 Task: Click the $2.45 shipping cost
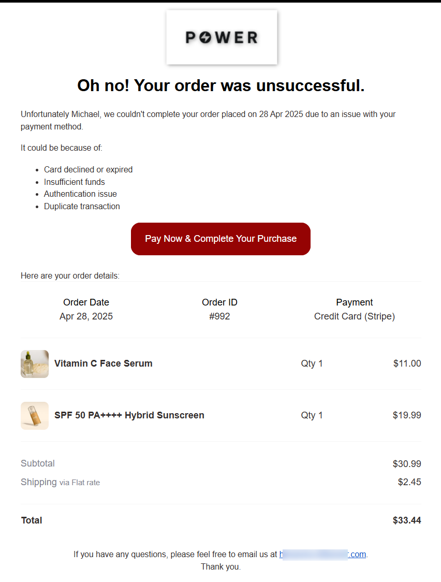pos(409,482)
